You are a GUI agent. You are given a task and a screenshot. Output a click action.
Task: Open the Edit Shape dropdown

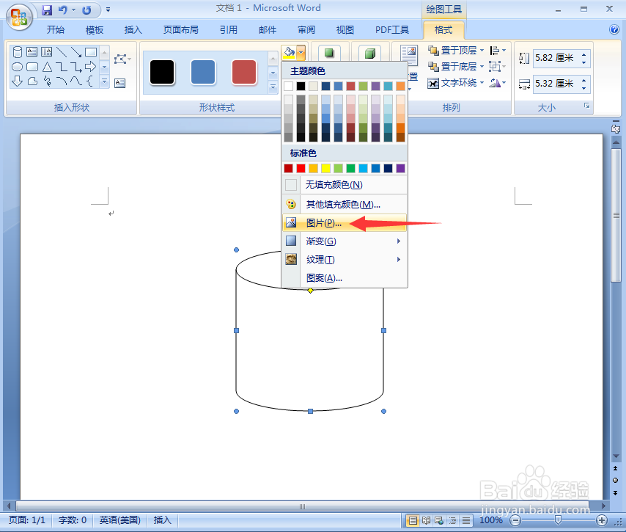(122, 59)
